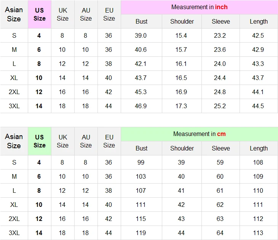The image size is (278, 240).
Task: Click the Bust column header in inch table
Action: [142, 21]
